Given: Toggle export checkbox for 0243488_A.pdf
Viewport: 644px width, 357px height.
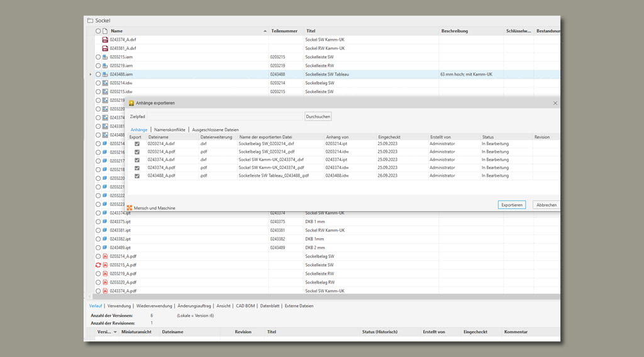Looking at the screenshot, I should click(137, 176).
